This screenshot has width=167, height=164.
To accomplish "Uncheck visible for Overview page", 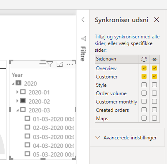I will point(154,68).
